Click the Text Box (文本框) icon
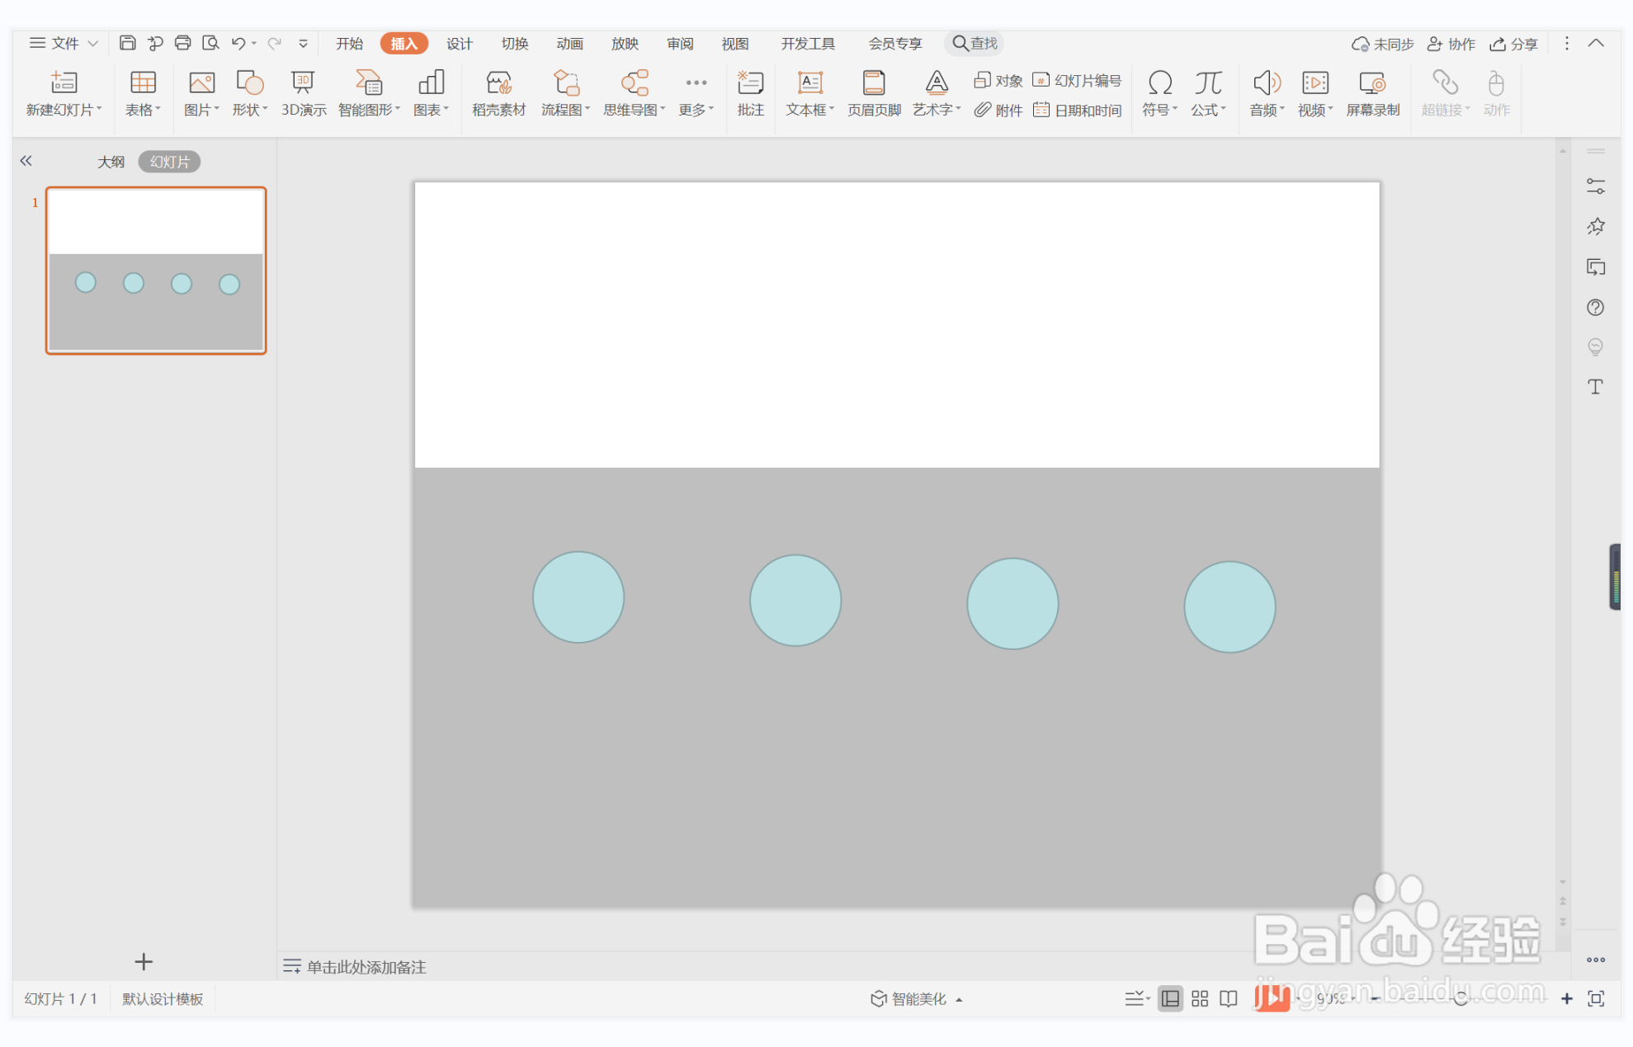This screenshot has height=1047, width=1633. coord(809,83)
